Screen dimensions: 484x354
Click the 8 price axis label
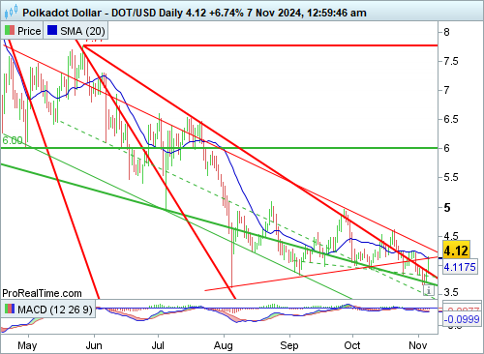[x=446, y=32]
